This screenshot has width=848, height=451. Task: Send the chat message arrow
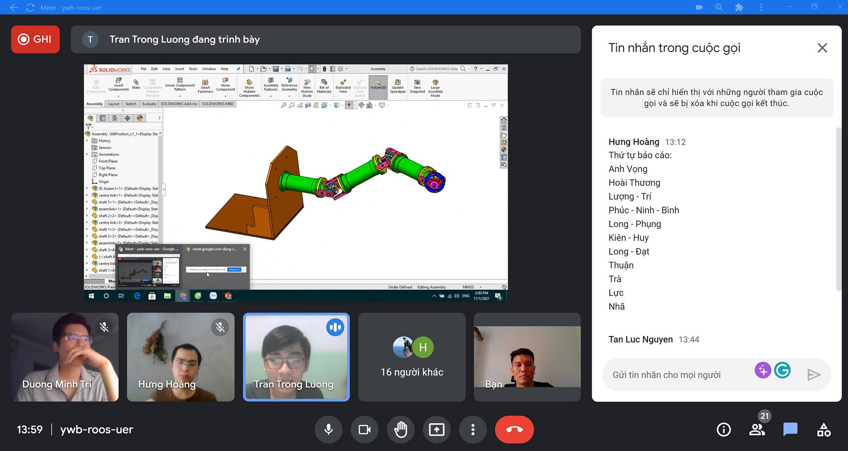814,375
